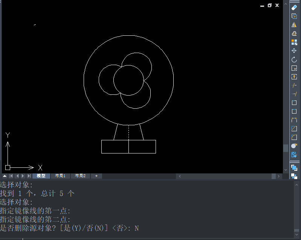Viewport: 301px width, 240px height.
Task: Select the Chamfer tool
Action: coord(294,128)
